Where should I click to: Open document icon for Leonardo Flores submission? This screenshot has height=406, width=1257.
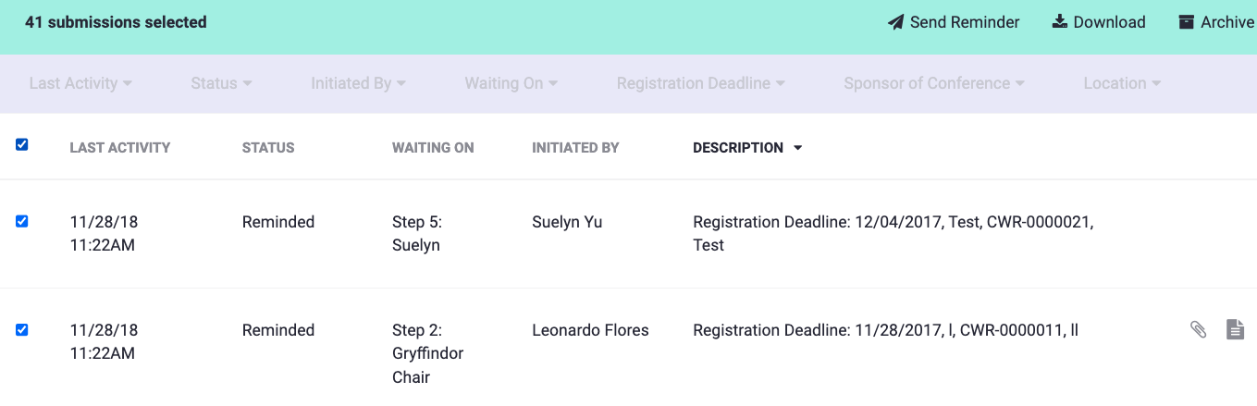(1235, 329)
